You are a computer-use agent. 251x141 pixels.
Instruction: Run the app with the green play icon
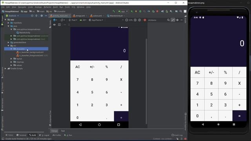(132, 11)
